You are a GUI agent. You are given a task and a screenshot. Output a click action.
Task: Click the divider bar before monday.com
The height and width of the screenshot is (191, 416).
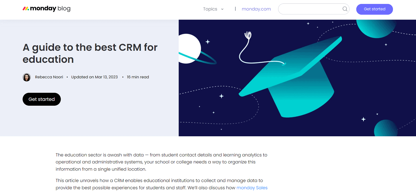coord(235,9)
